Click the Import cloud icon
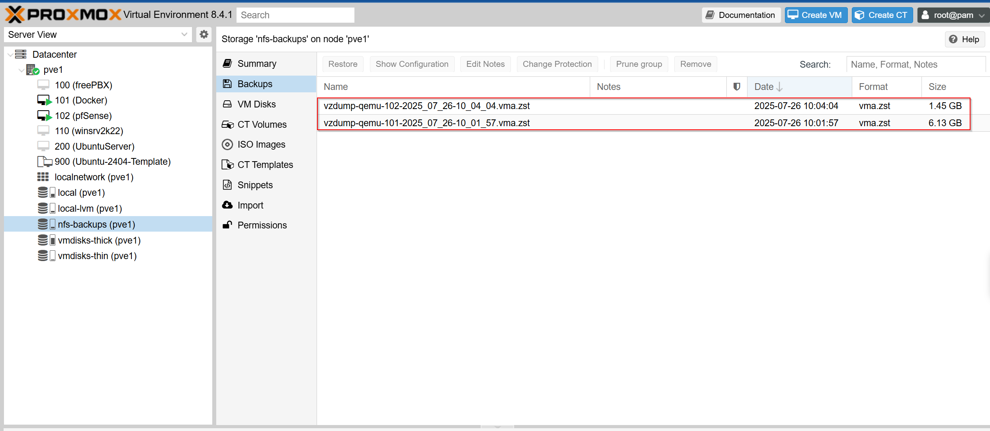Screen dimensions: 990x431 point(227,205)
